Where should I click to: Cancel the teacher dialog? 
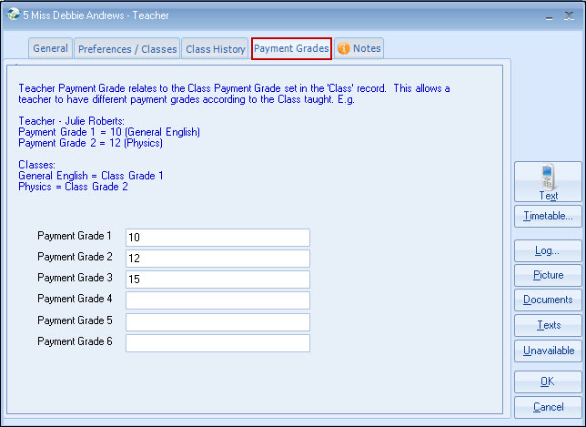pyautogui.click(x=548, y=407)
